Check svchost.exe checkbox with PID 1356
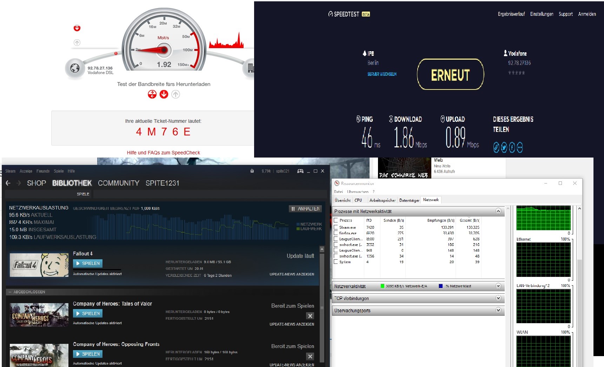This screenshot has height=367, width=604. click(x=336, y=256)
